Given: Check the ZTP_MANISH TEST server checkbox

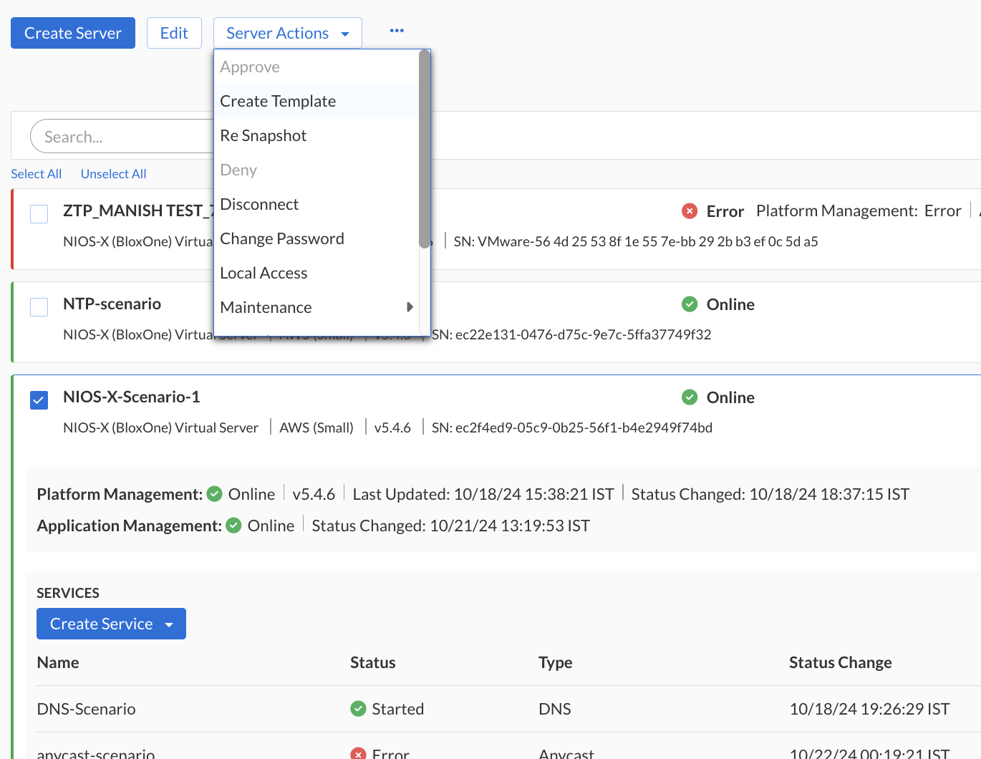Looking at the screenshot, I should (39, 213).
